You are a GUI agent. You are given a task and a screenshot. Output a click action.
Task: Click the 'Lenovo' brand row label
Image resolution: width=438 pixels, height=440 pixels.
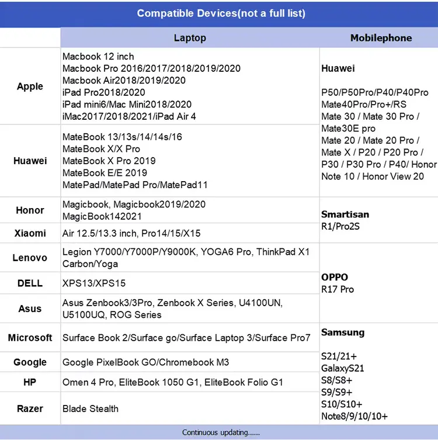(x=30, y=258)
